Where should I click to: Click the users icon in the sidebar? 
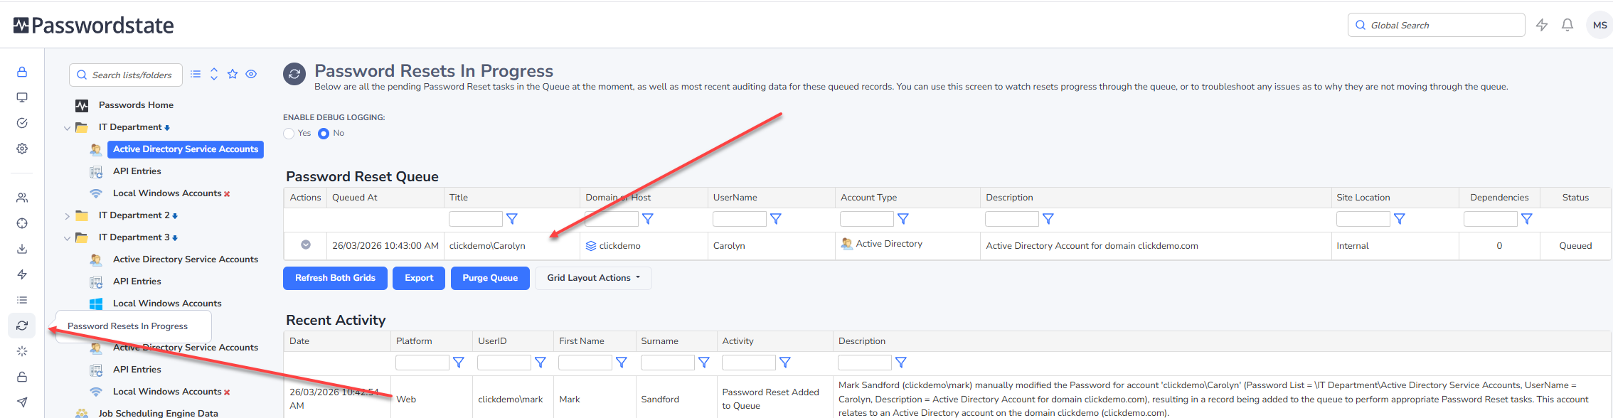pyautogui.click(x=22, y=198)
